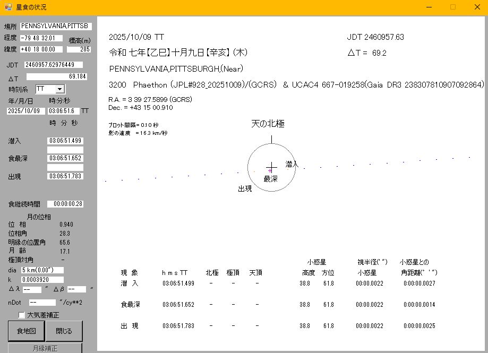Enable the 大気差補正 checkbox
The image size is (488, 353).
point(22,315)
